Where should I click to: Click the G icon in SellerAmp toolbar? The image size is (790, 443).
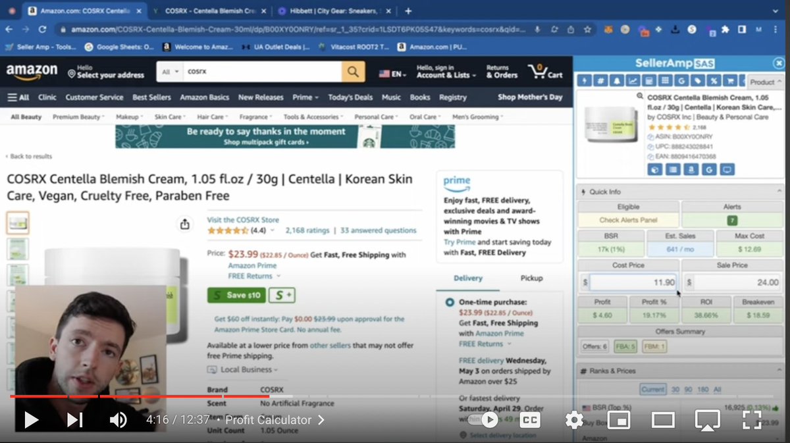pos(681,80)
